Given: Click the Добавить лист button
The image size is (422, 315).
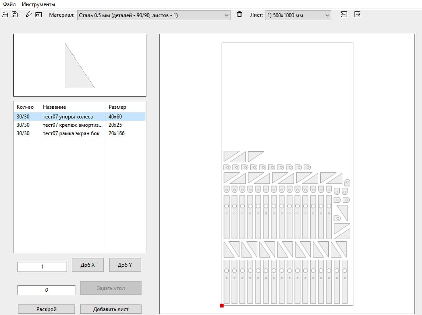Looking at the screenshot, I should (110, 309).
